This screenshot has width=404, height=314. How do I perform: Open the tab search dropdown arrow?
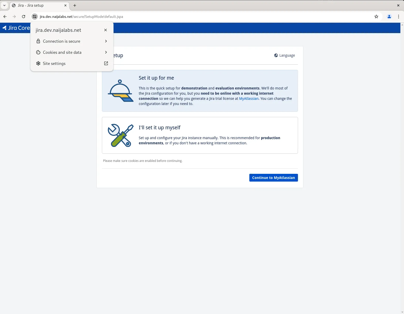coord(4,5)
